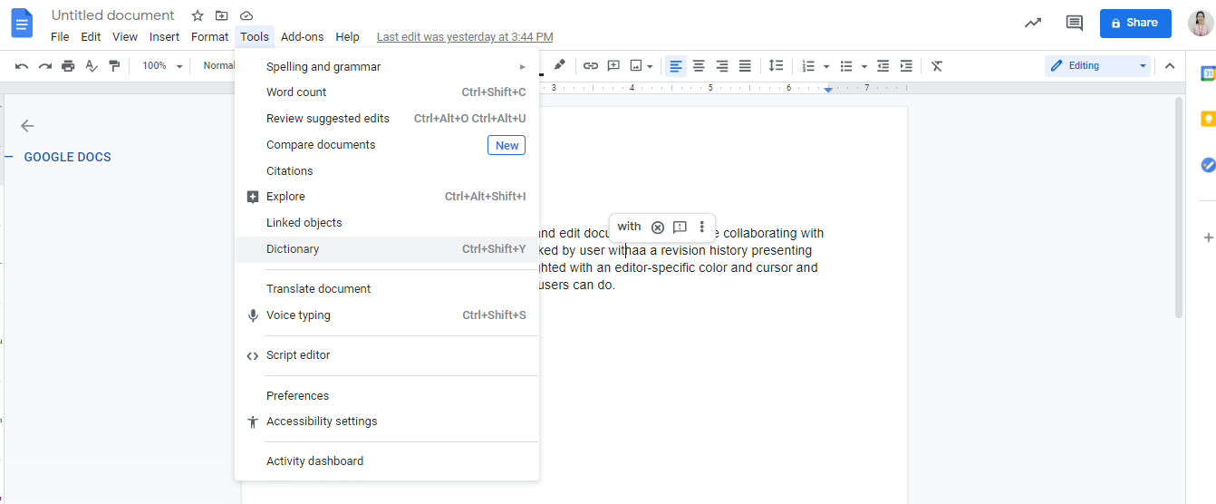Open the Help menu
1216x504 pixels.
pyautogui.click(x=347, y=37)
